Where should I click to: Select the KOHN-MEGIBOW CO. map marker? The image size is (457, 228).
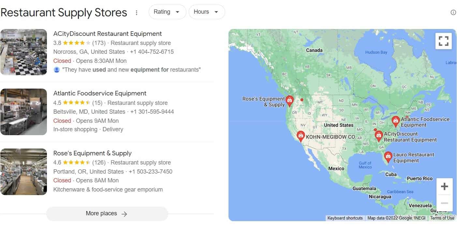coord(301,136)
